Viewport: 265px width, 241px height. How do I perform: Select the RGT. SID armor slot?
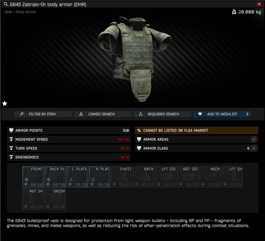(188, 177)
